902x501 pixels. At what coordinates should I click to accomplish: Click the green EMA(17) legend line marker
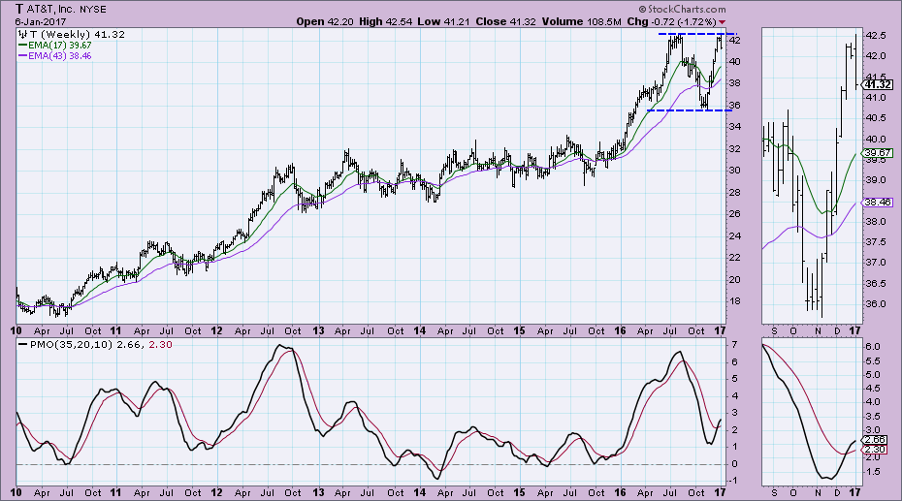coord(23,46)
